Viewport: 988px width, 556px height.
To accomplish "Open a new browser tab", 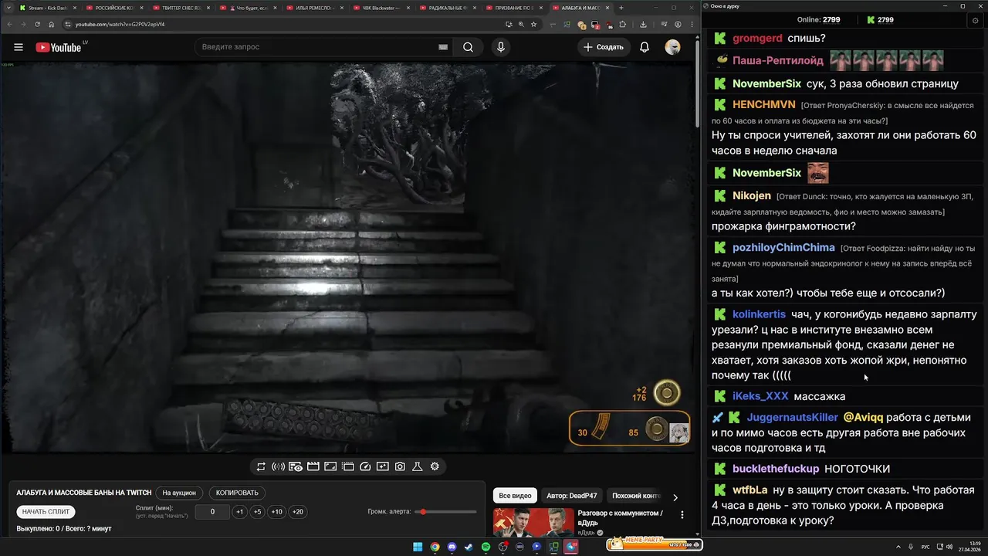I will 621,8.
